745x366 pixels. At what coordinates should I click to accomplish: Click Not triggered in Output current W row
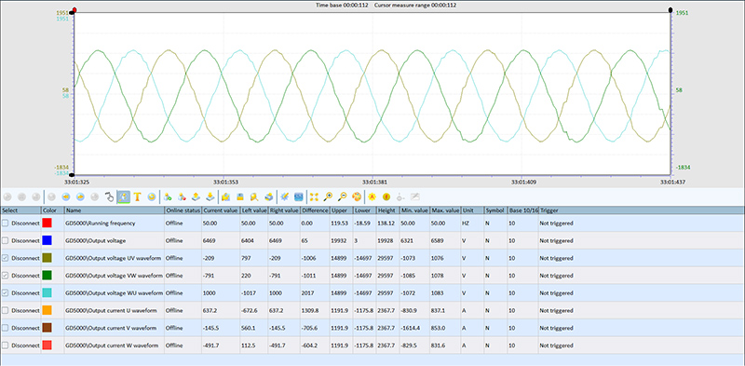556,346
